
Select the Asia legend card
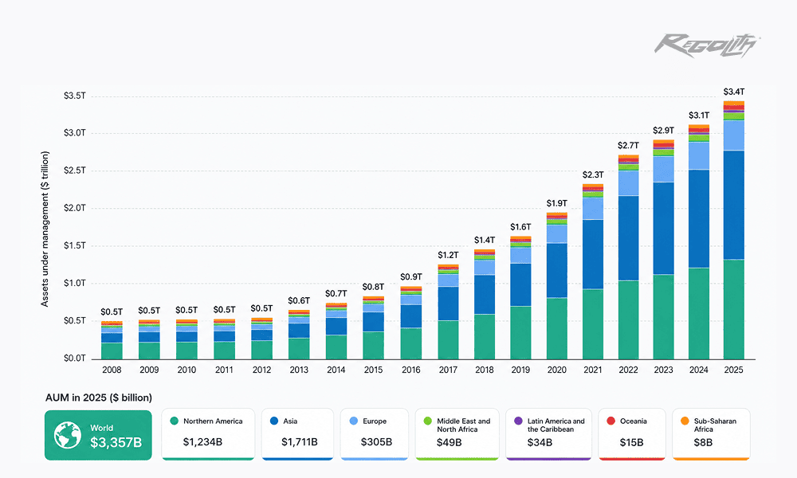point(297,434)
